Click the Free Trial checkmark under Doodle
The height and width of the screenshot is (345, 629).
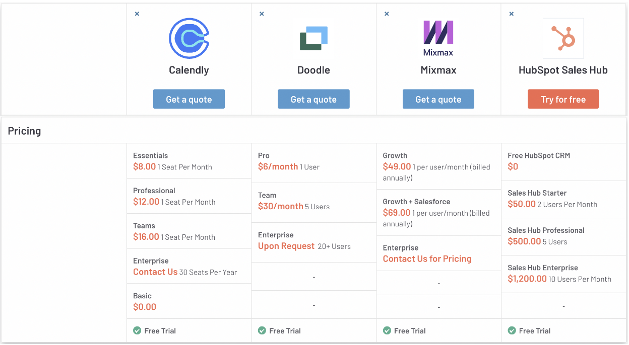(262, 330)
